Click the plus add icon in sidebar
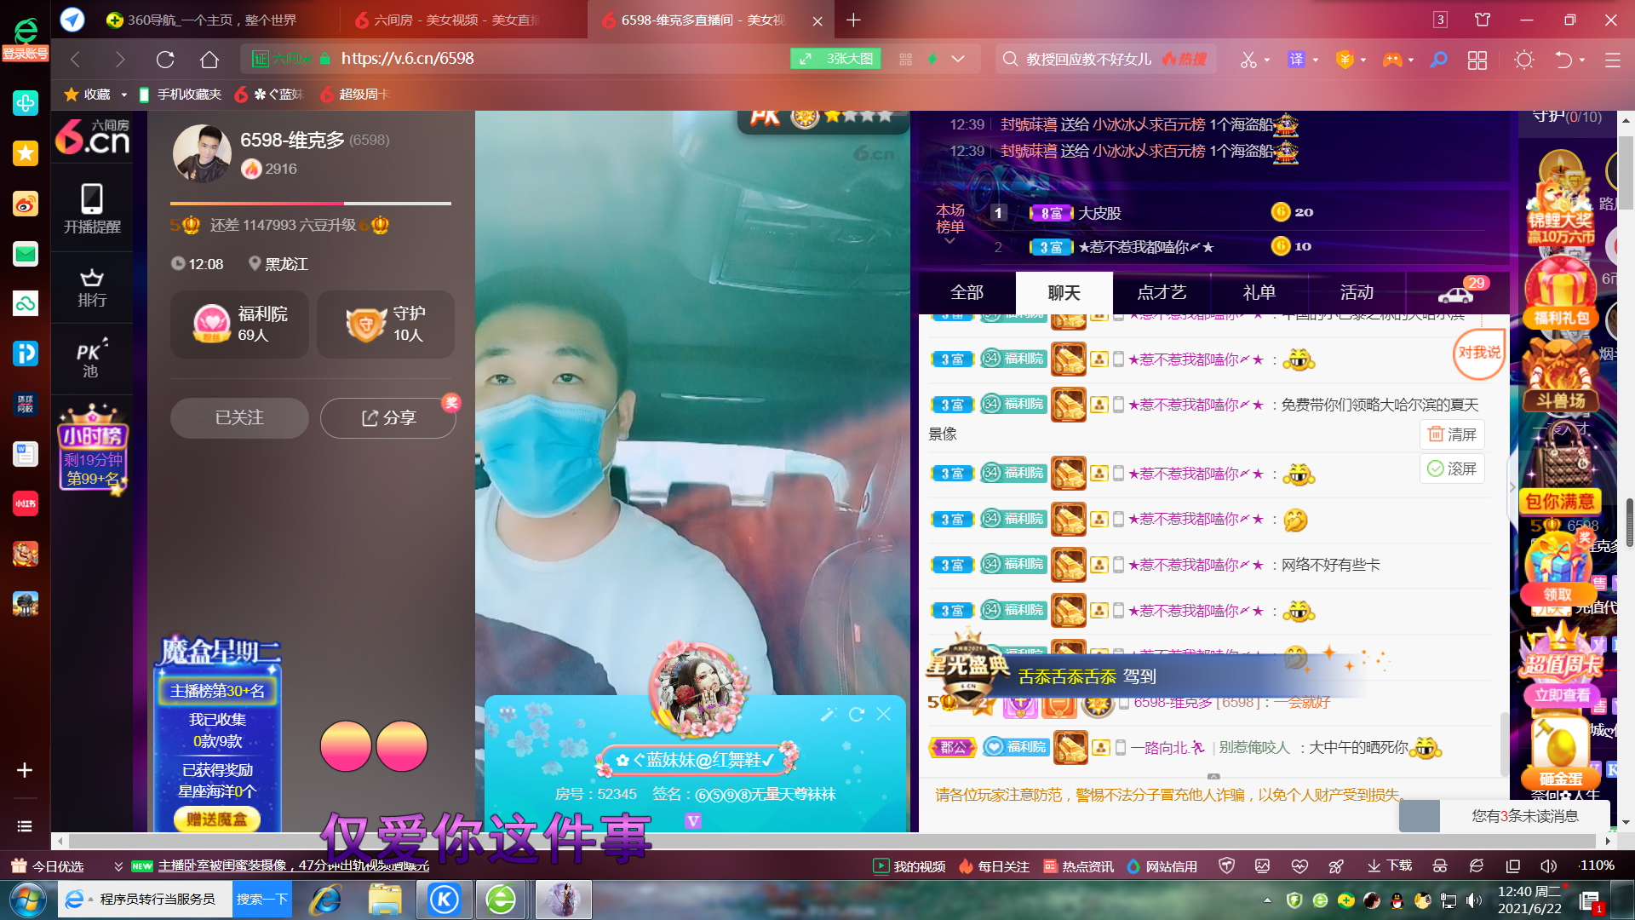The image size is (1635, 920). click(x=25, y=770)
